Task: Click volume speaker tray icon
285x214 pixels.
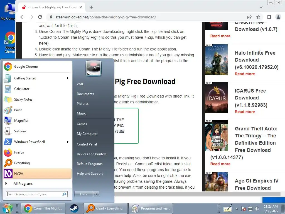Action: pos(257,209)
